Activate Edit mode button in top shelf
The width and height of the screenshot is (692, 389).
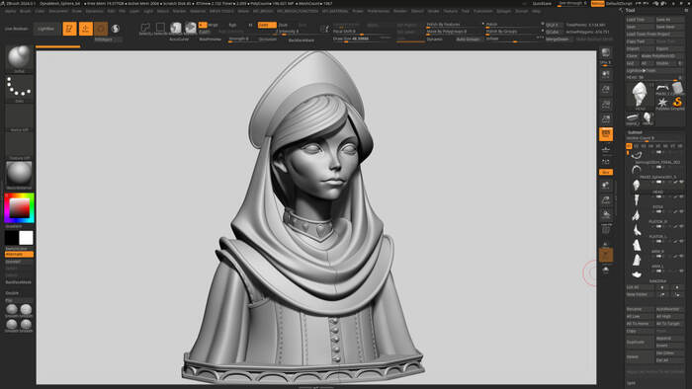pos(70,29)
